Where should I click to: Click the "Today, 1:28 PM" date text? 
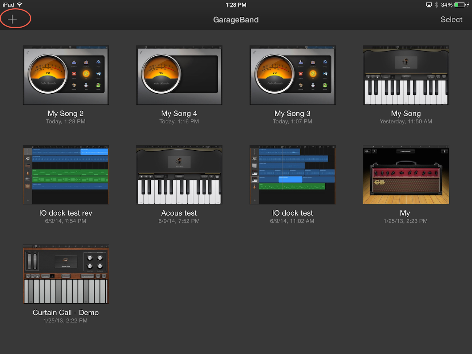click(66, 122)
